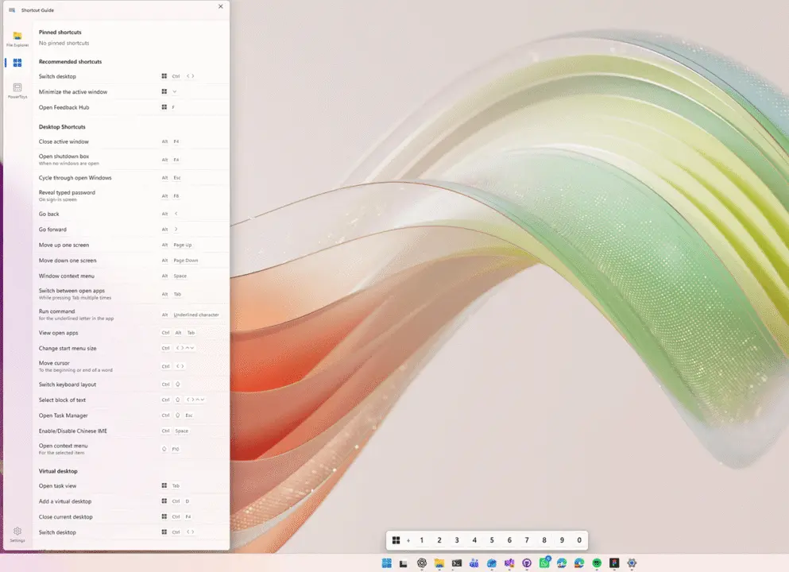Select the 'View open apps' row
789x572 pixels.
coord(131,333)
